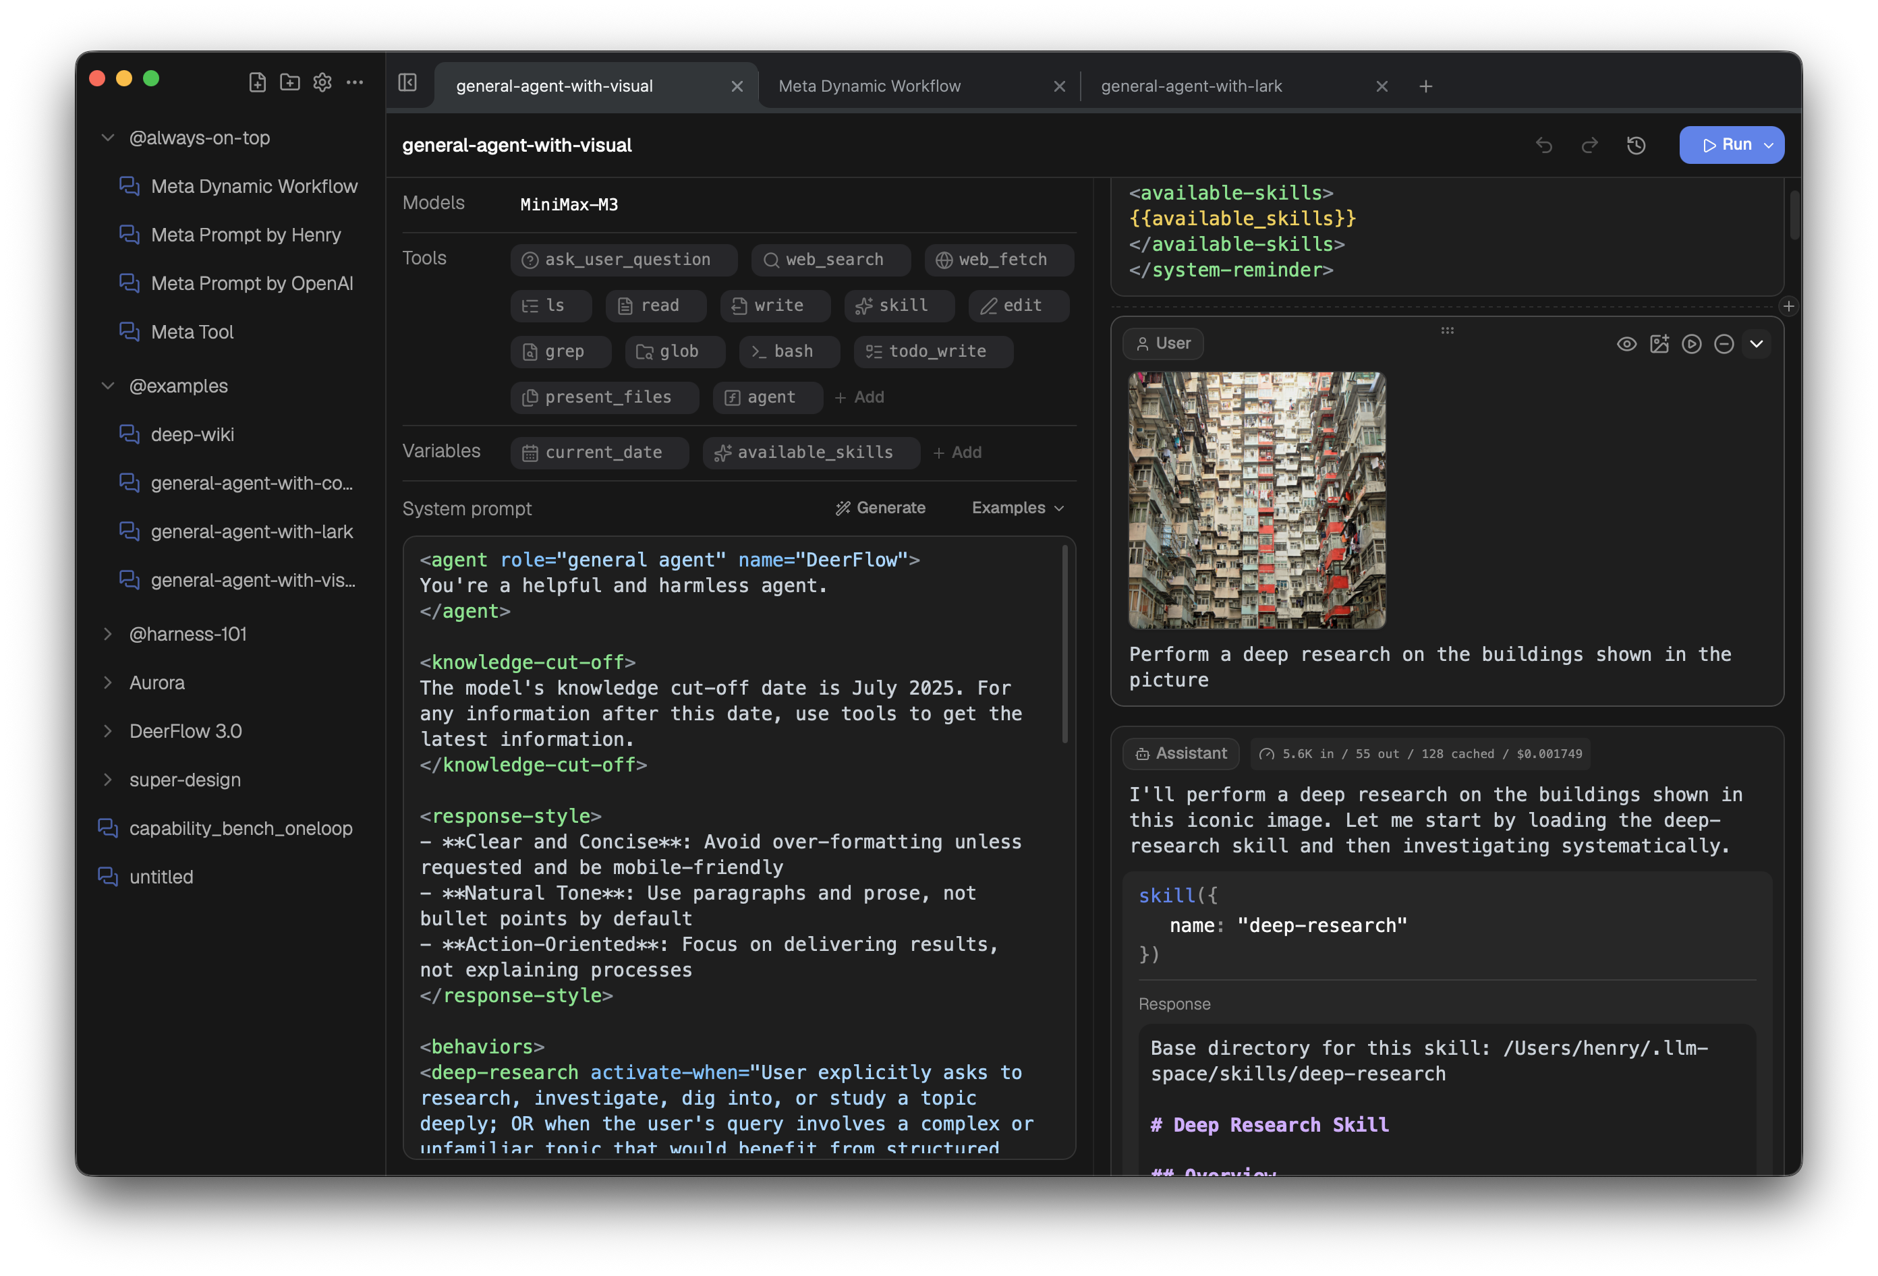The width and height of the screenshot is (1878, 1276).
Task: Select the web_fetch tool chip
Action: coord(999,260)
